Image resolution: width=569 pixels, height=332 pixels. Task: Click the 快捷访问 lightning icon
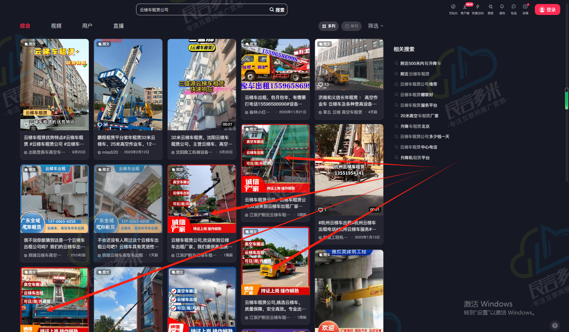tap(478, 7)
